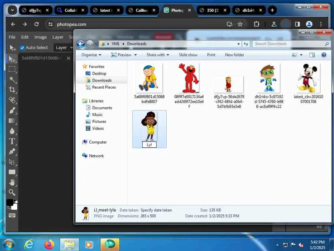The height and width of the screenshot is (251, 334).
Task: Open the Chrome tab search dropdown
Action: tap(12, 10)
